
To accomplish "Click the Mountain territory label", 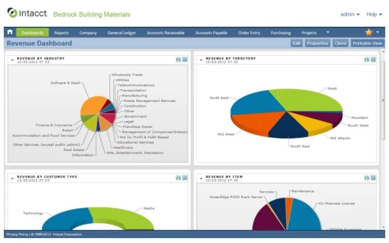I will [x=360, y=118].
